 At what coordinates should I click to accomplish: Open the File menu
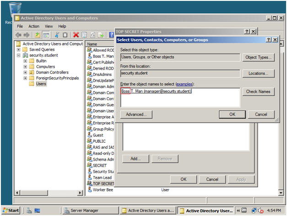[20, 27]
